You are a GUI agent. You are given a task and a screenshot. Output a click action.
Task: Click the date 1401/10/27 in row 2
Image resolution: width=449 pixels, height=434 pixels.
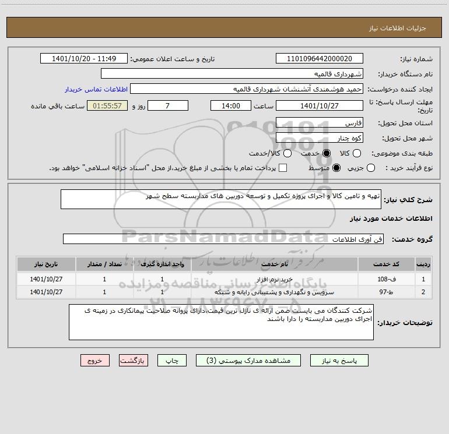click(x=46, y=292)
